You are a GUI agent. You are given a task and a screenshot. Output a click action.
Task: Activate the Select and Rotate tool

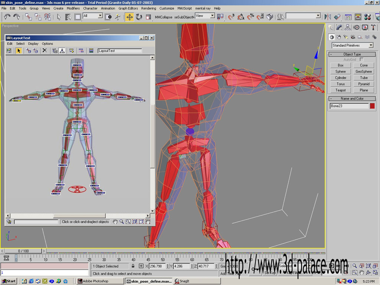click(x=139, y=17)
